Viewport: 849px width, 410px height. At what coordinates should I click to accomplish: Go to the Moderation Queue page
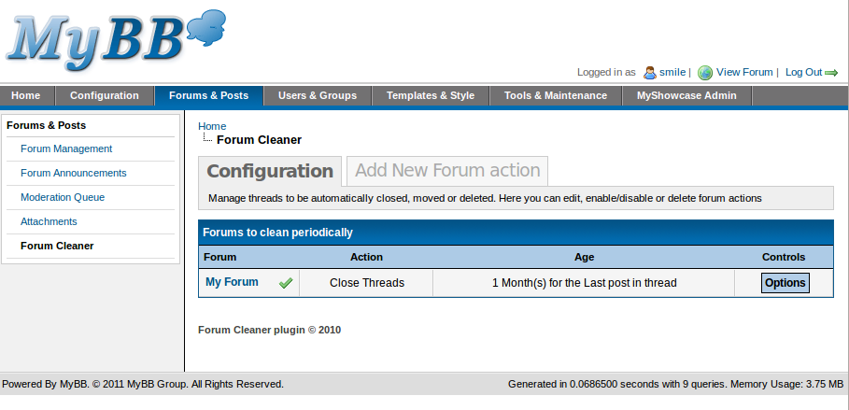(x=63, y=197)
